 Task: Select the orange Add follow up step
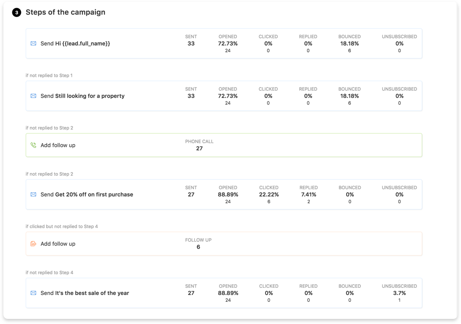(x=58, y=244)
